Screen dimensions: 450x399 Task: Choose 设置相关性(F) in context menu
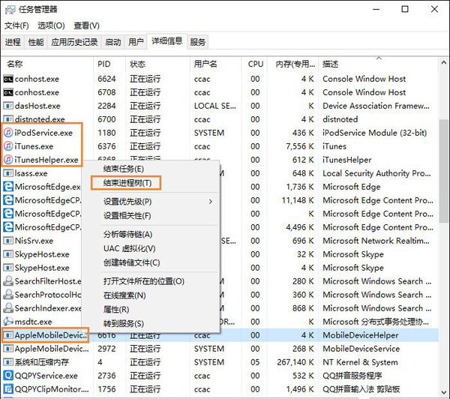coord(127,215)
